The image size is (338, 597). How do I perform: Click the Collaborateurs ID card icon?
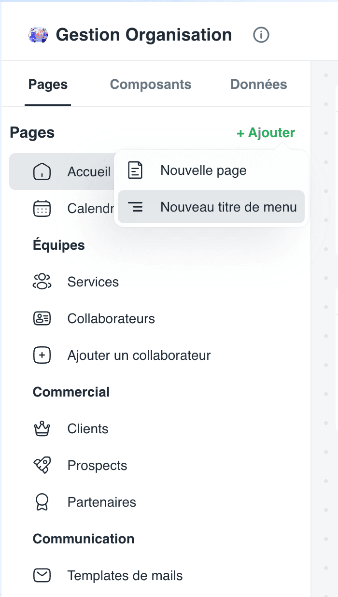[x=42, y=319]
